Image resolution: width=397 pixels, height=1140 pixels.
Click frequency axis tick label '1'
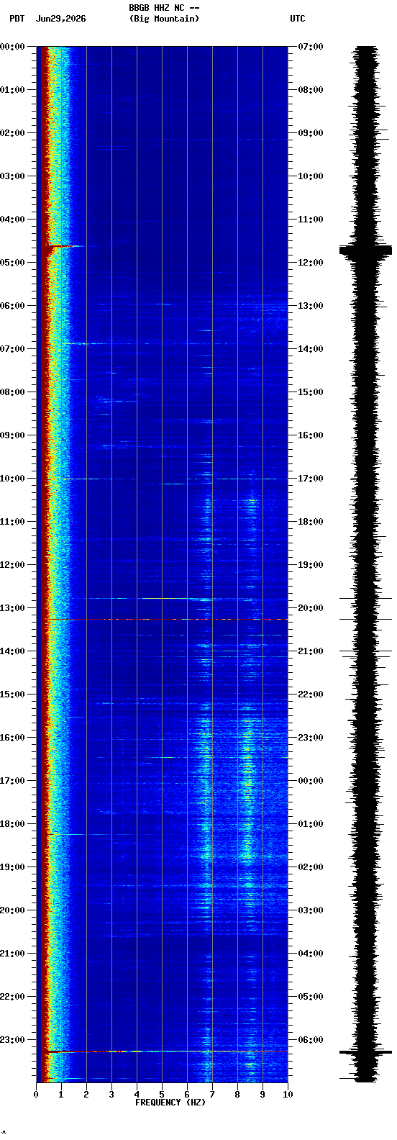click(61, 1095)
